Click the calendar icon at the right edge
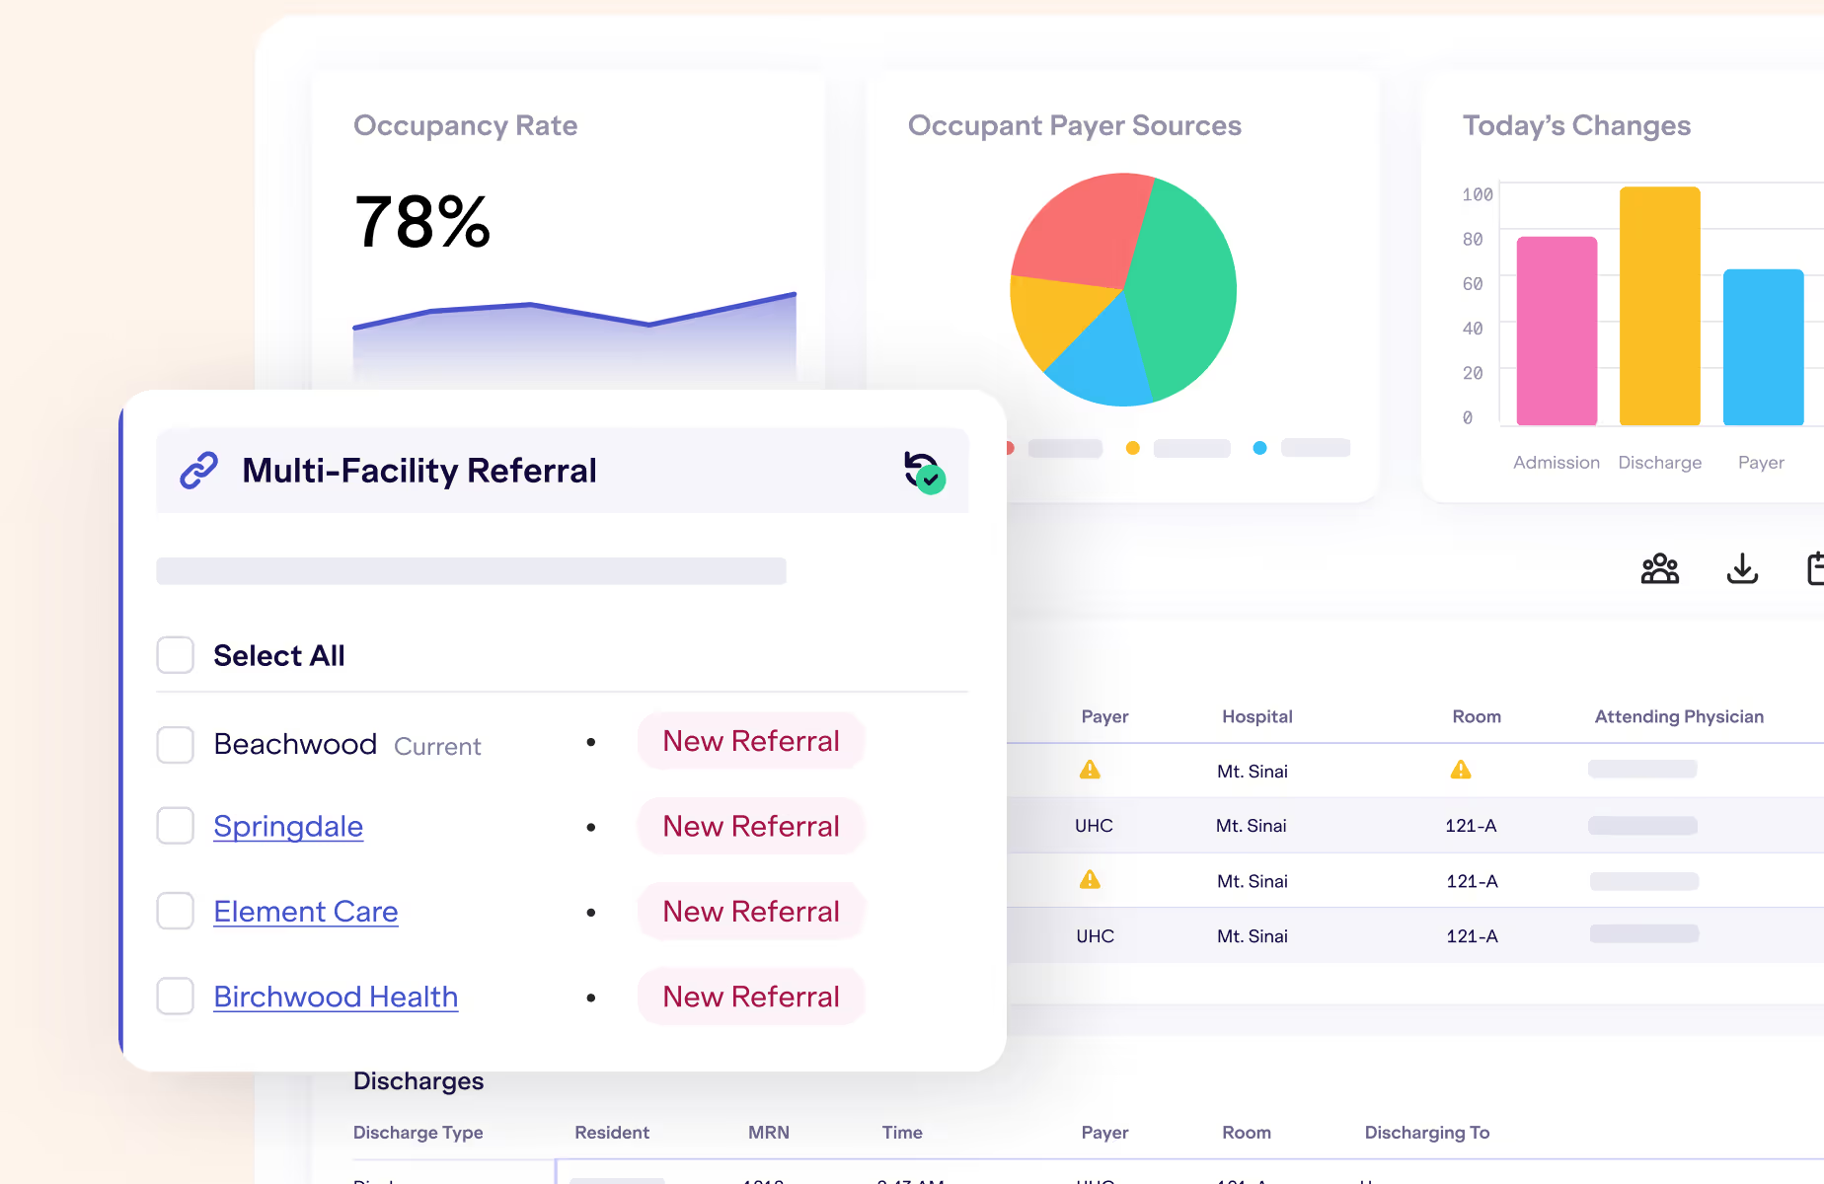The width and height of the screenshot is (1824, 1184). pyautogui.click(x=1815, y=569)
